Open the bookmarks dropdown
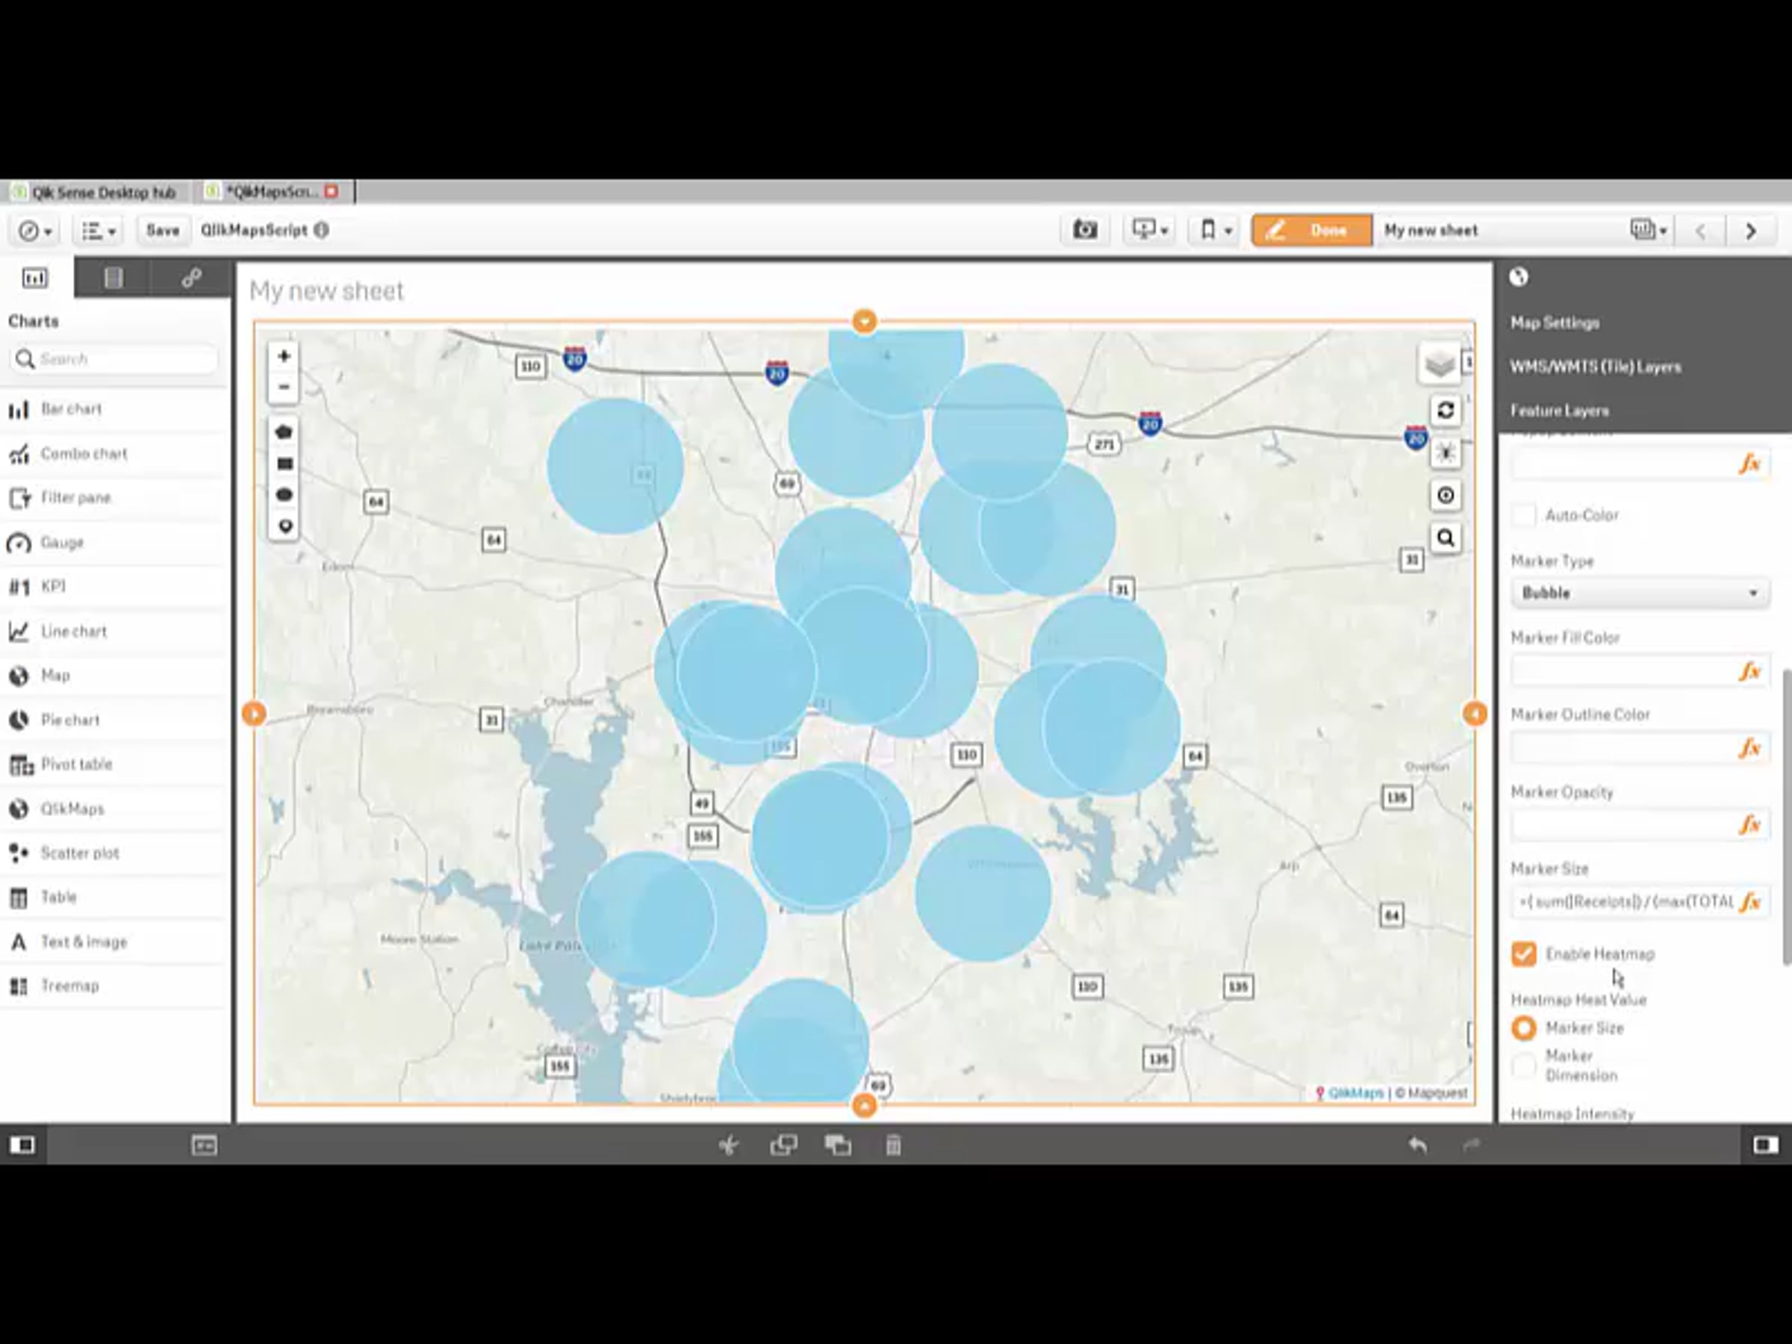The width and height of the screenshot is (1792, 1344). pyautogui.click(x=1213, y=230)
